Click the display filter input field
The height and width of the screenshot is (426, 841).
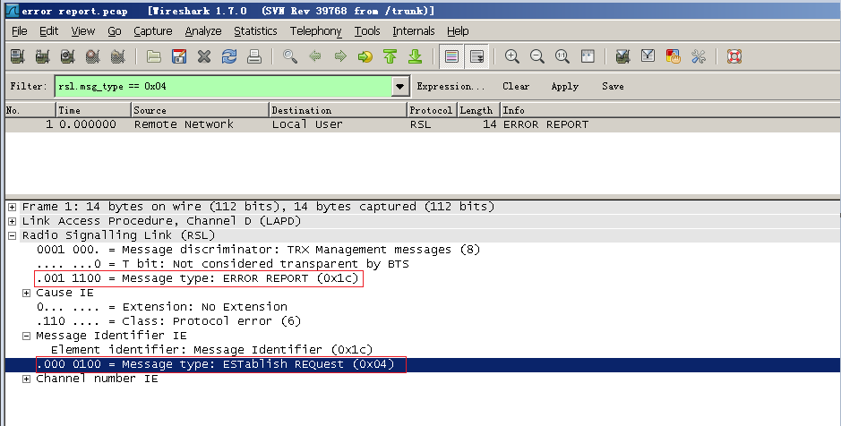pyautogui.click(x=222, y=87)
